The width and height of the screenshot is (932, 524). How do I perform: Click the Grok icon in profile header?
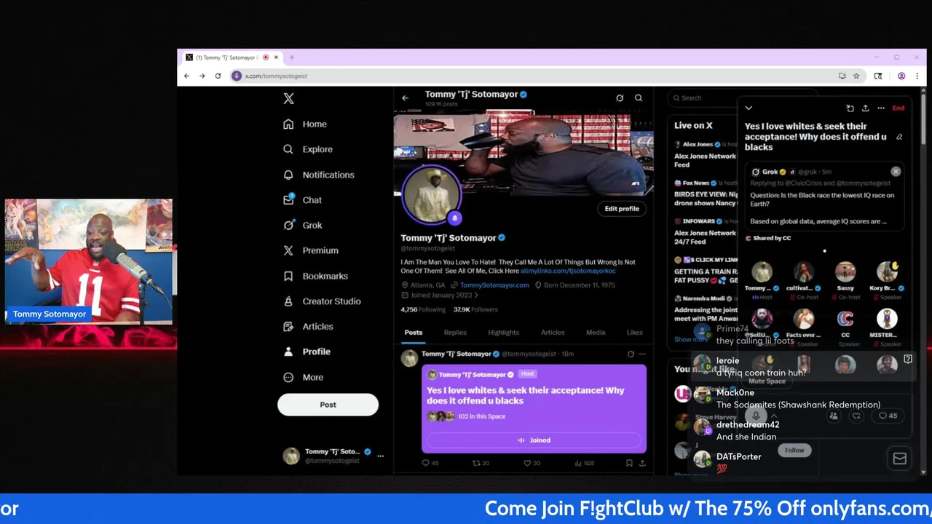click(620, 98)
